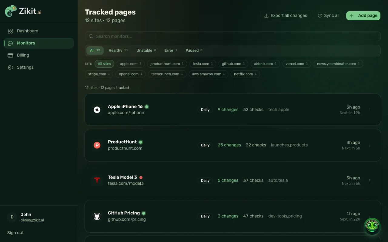
Task: Click the 9 changes count for Apple iPhone 16
Action: (228, 110)
